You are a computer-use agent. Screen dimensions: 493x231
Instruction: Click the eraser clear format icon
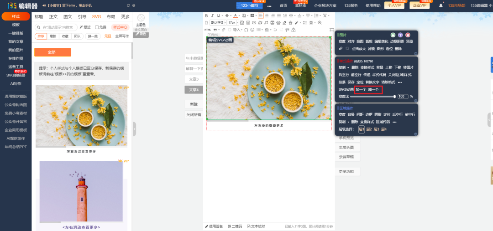point(284,22)
